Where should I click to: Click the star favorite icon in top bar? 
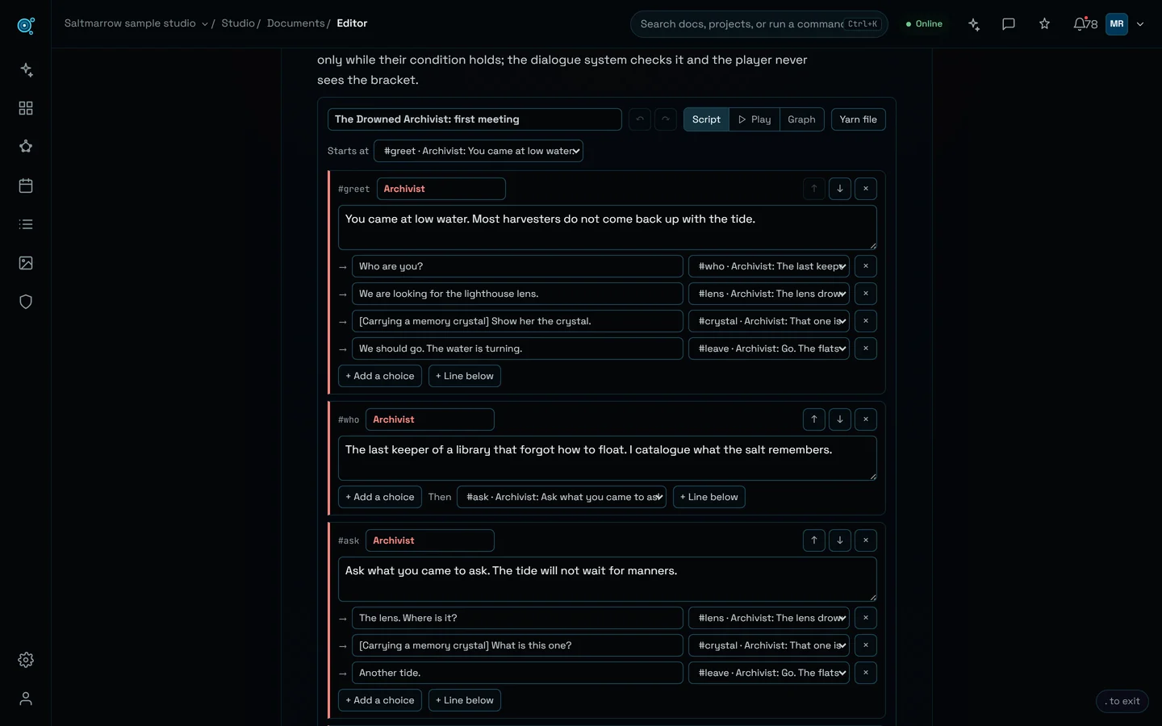(x=1044, y=24)
